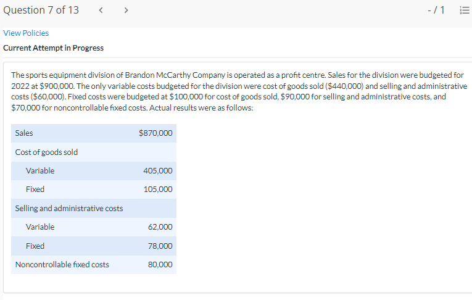Click the question description paragraph
The width and height of the screenshot is (472, 300).
238,91
